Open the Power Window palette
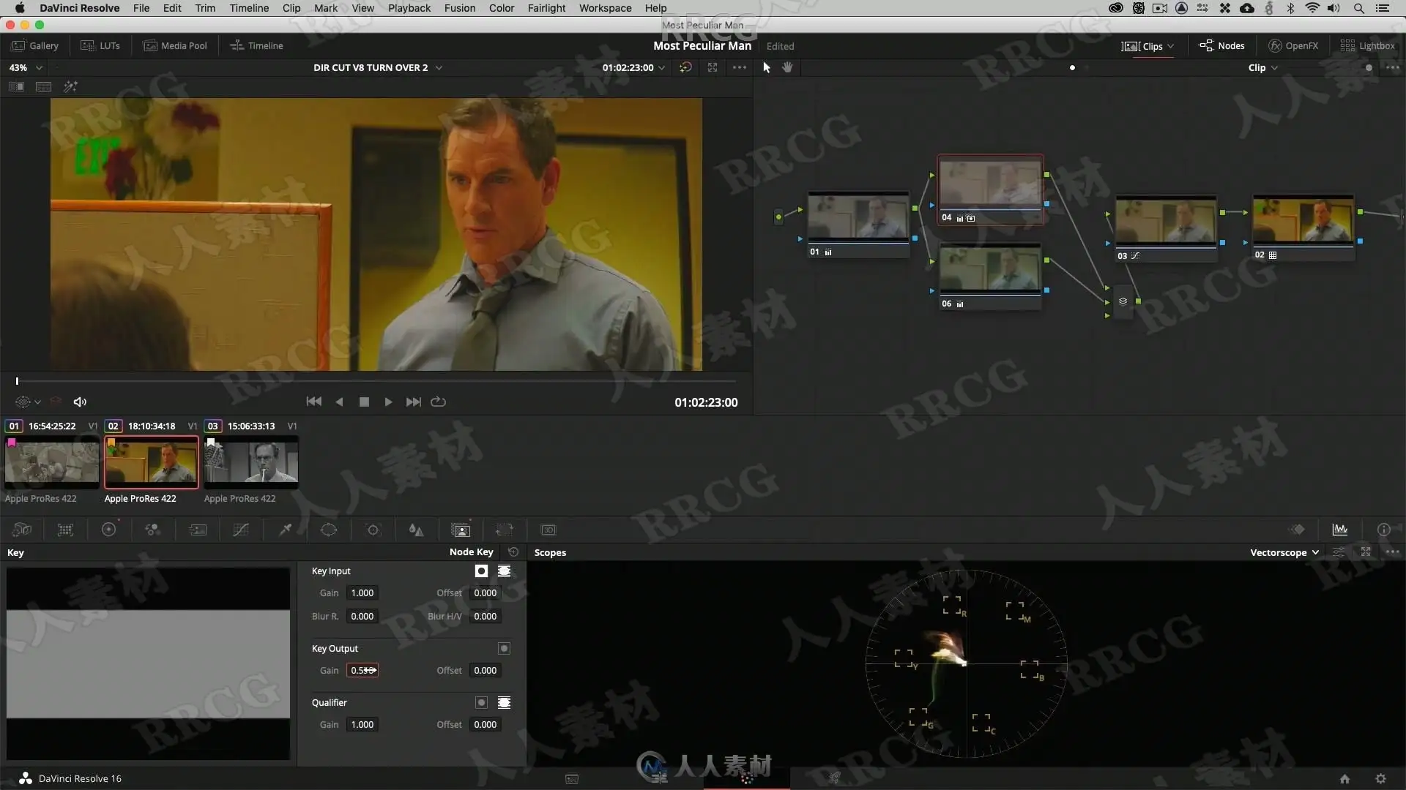 click(x=329, y=530)
